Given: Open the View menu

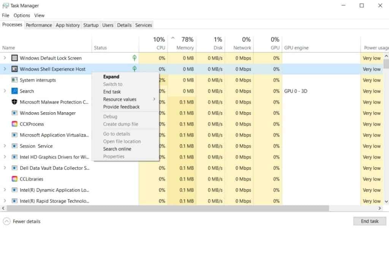Looking at the screenshot, I should (x=39, y=15).
